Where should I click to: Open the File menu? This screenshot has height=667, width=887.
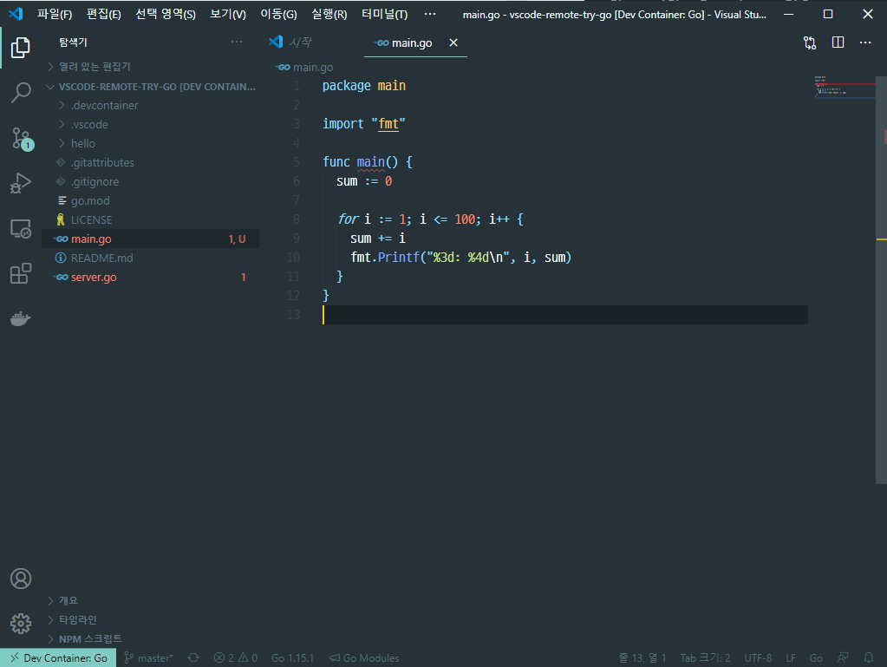tap(55, 14)
